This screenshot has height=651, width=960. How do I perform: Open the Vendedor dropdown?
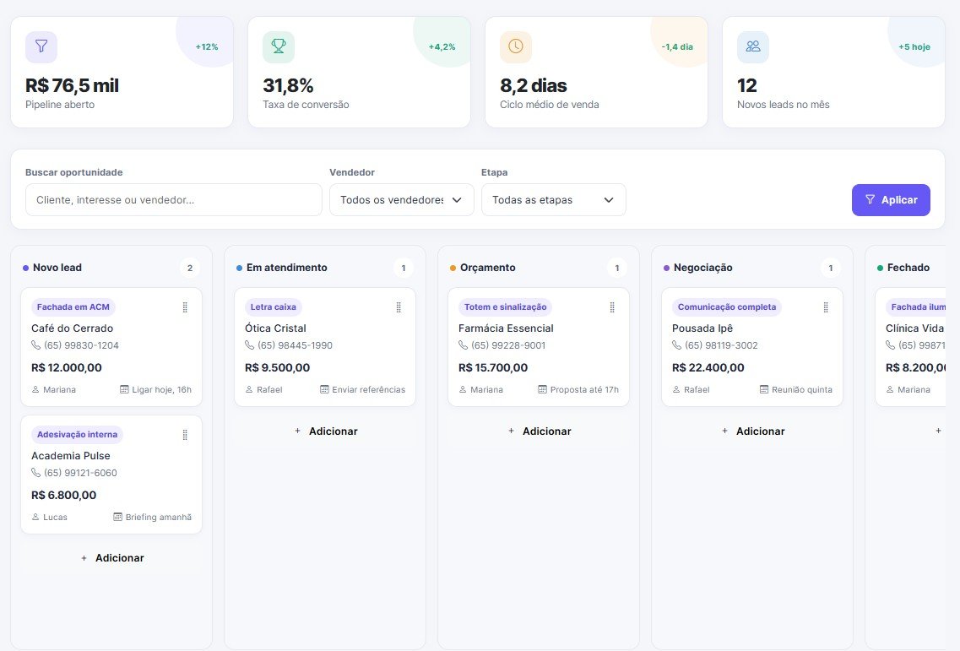pos(402,199)
